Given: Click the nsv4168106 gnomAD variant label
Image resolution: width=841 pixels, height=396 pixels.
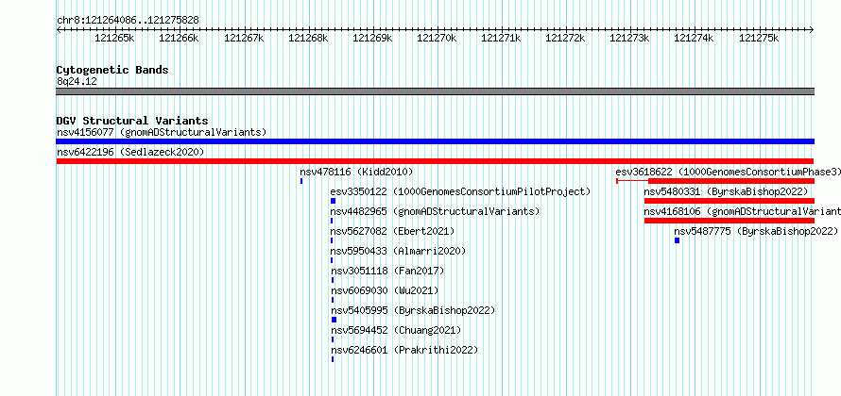Looking at the screenshot, I should (x=743, y=211).
